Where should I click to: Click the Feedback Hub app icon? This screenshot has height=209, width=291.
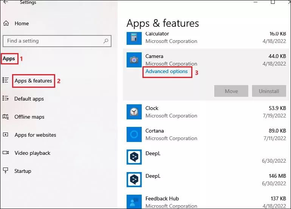pos(134,201)
